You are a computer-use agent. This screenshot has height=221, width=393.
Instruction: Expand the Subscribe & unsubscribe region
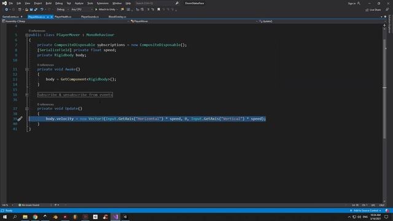(x=27, y=95)
